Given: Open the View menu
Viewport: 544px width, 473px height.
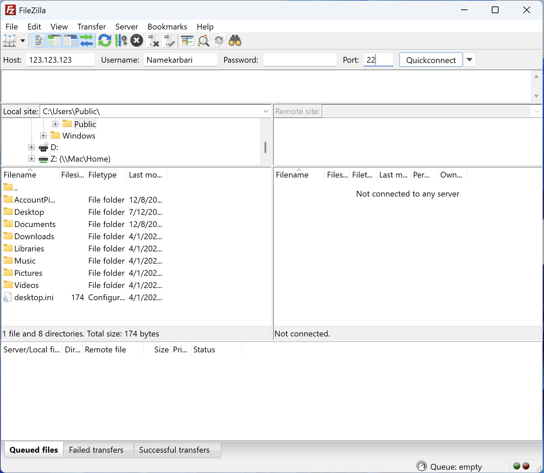Looking at the screenshot, I should [x=59, y=27].
